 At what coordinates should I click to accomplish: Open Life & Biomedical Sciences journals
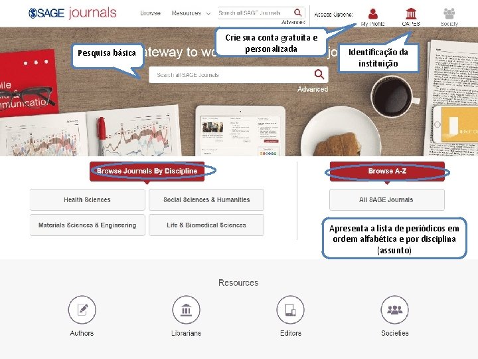tap(206, 225)
